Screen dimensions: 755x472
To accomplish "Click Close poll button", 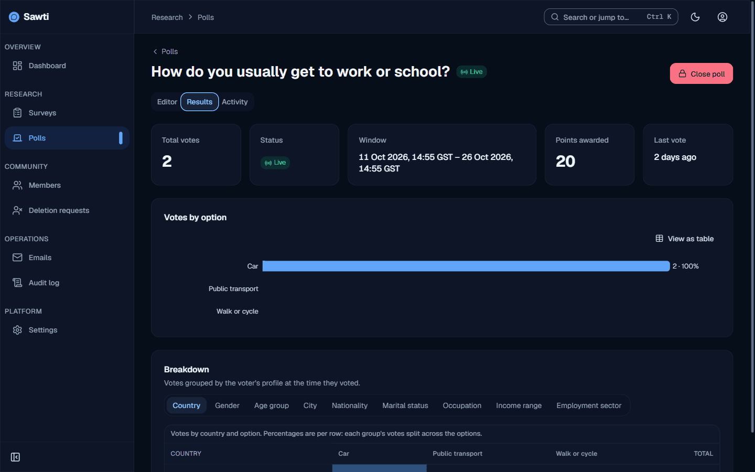I will pyautogui.click(x=702, y=74).
